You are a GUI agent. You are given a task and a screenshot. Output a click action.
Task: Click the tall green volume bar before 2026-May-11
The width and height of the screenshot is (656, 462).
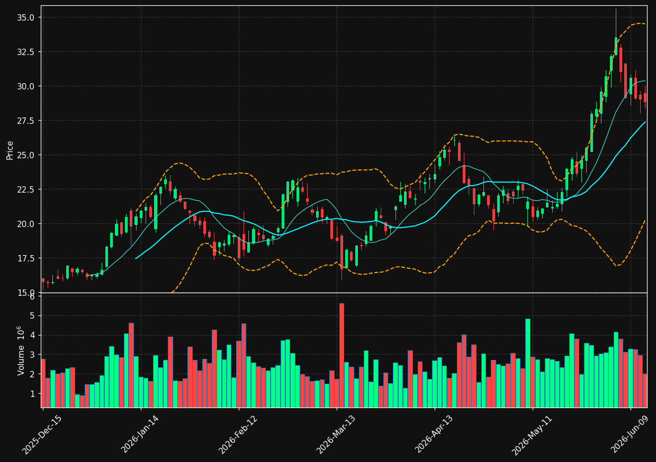click(527, 363)
